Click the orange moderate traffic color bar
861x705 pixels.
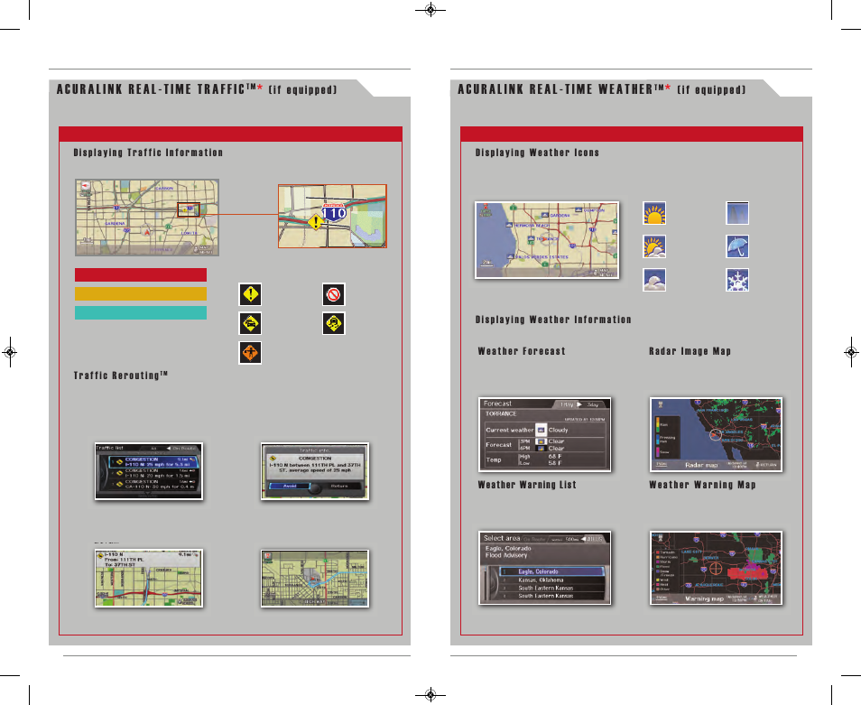point(141,293)
